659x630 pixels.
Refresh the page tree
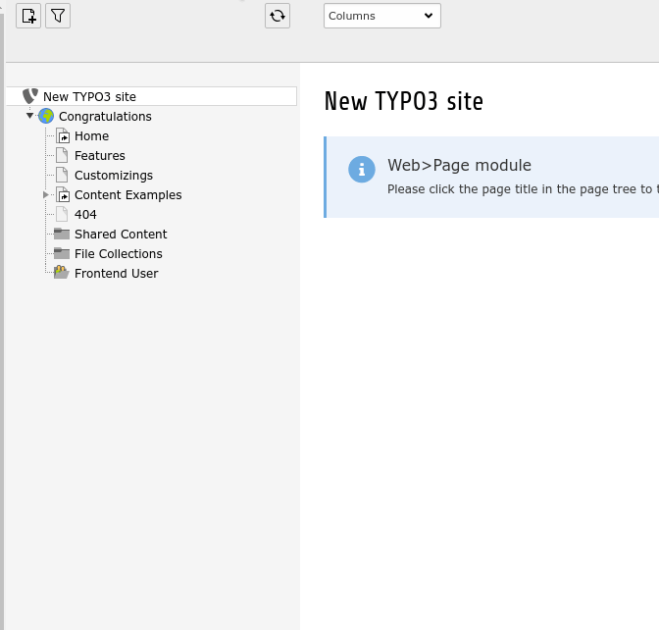tap(278, 16)
